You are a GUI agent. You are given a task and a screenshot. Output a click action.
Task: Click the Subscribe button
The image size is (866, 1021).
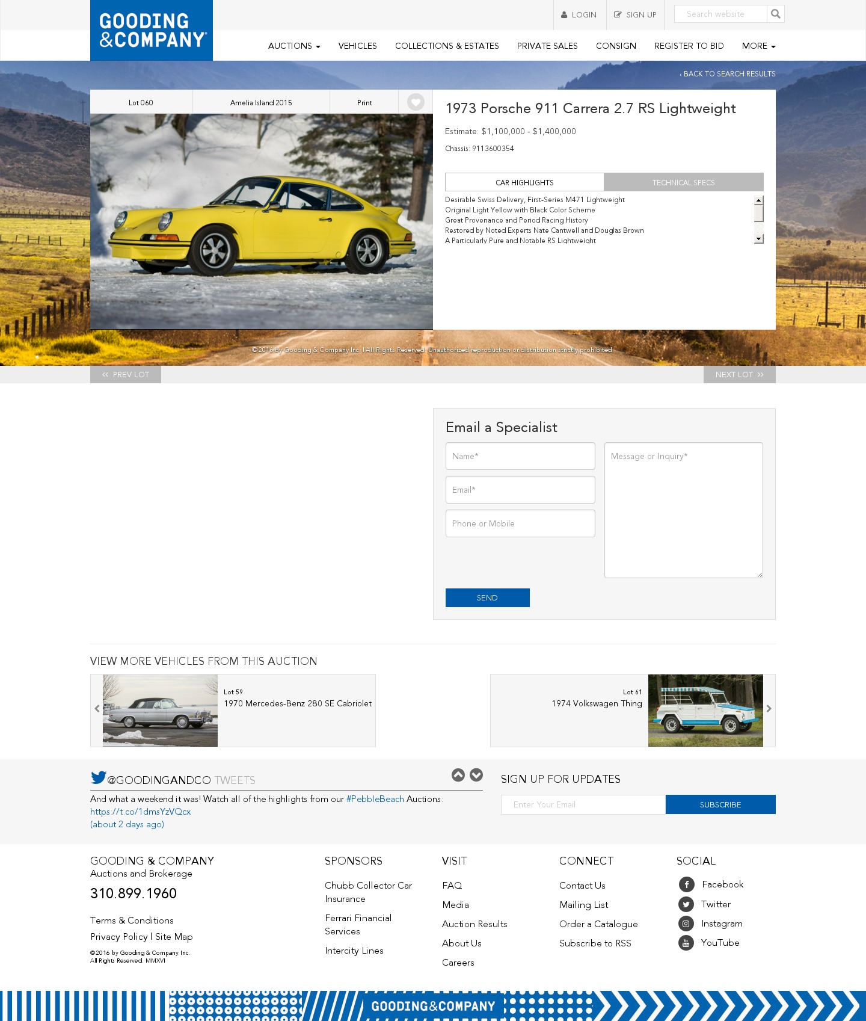720,804
